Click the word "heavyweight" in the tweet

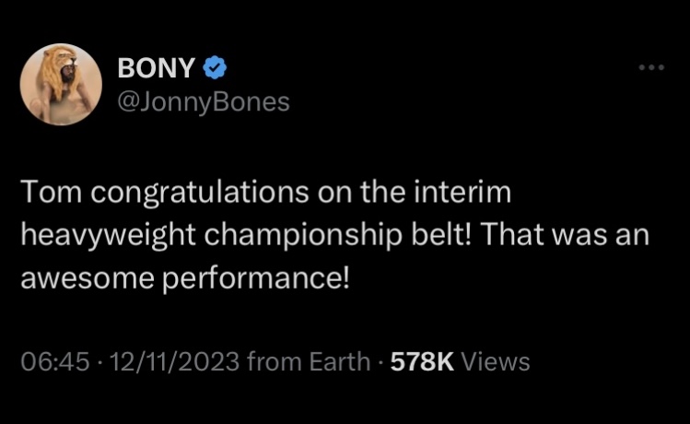click(x=109, y=236)
